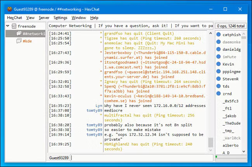Screen dimensions: 252x167
Task: Click the blue dot beside StevenR
Action: (218, 79)
